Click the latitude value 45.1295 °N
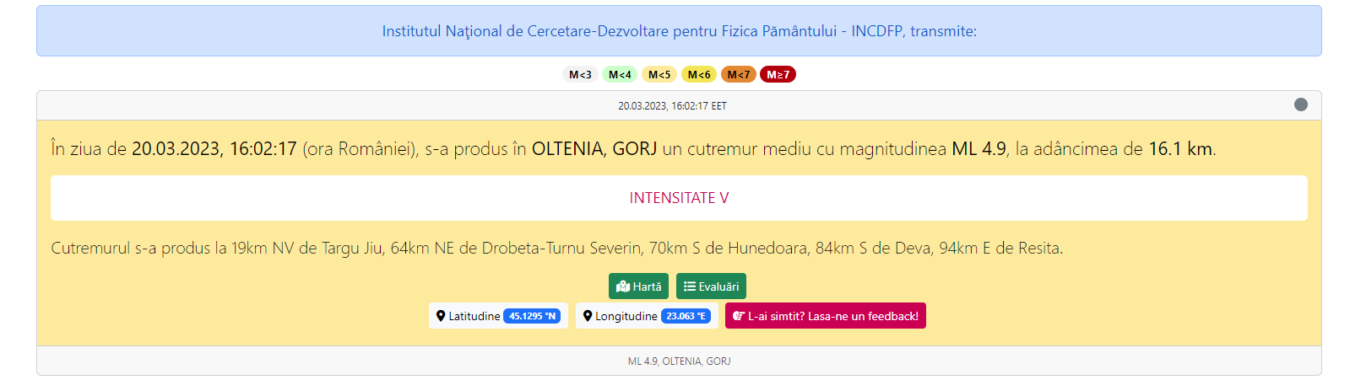Viewport: 1350px width, 380px height. point(532,316)
